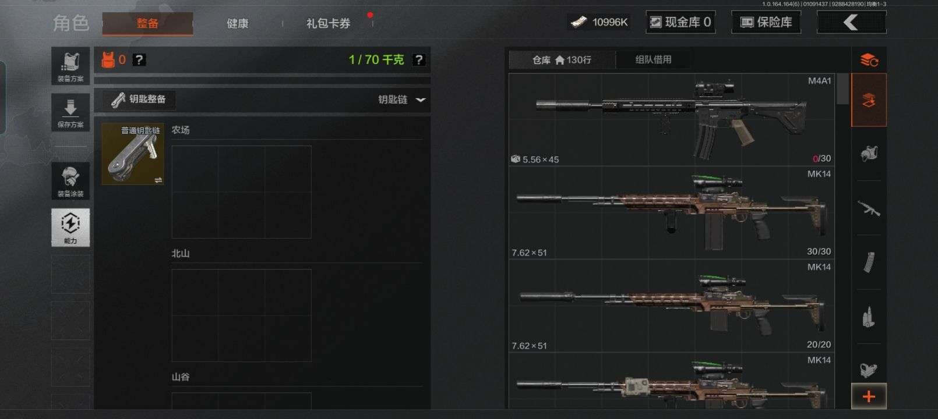Click the orange plus add button
The width and height of the screenshot is (938, 419).
pyautogui.click(x=869, y=396)
